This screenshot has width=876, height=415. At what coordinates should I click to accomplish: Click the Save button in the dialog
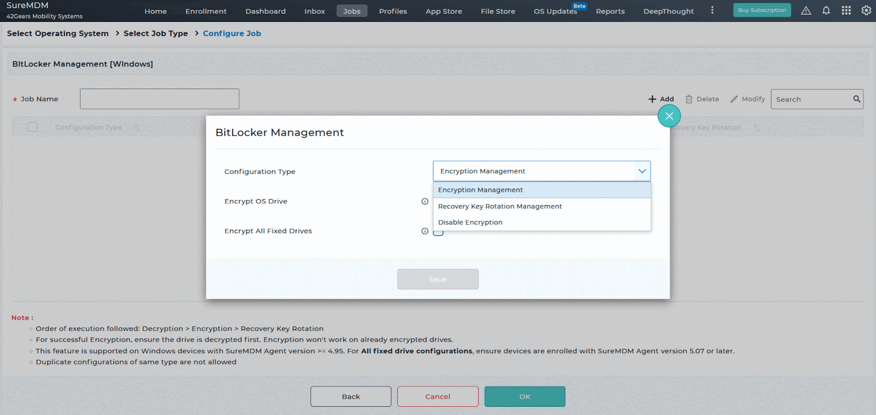pyautogui.click(x=438, y=279)
